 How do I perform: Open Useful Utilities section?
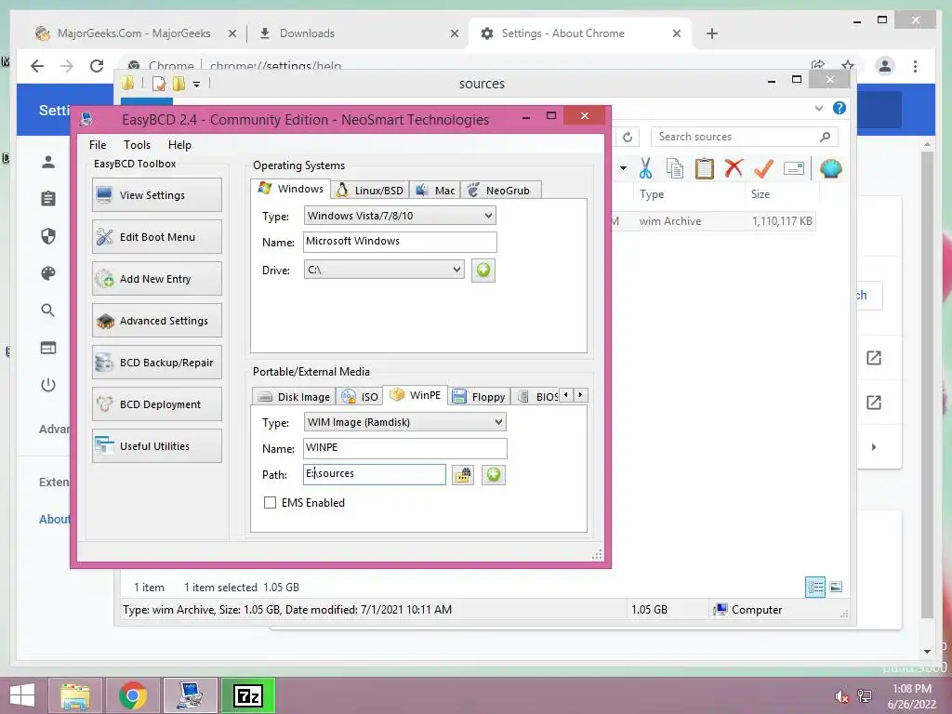[156, 446]
